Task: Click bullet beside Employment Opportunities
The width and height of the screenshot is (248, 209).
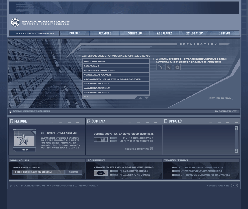Action: (176, 171)
